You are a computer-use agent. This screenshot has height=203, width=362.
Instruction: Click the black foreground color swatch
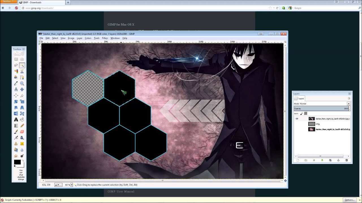click(x=17, y=162)
